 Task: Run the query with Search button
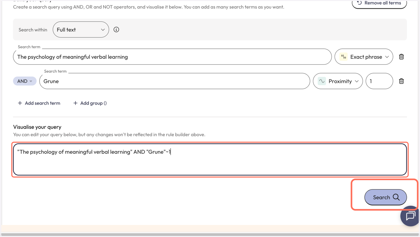tap(385, 197)
